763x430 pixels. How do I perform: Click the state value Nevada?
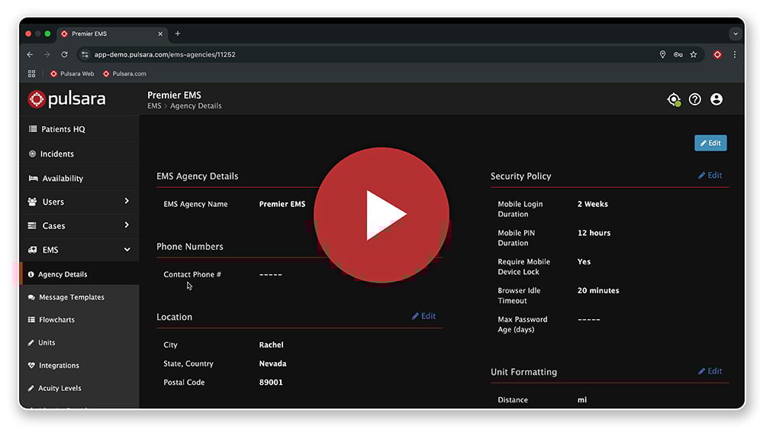click(x=272, y=364)
